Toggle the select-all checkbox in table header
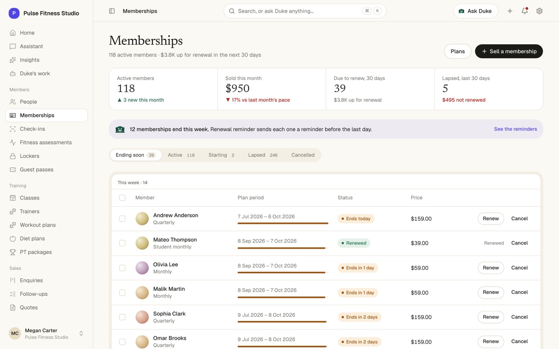 123,198
